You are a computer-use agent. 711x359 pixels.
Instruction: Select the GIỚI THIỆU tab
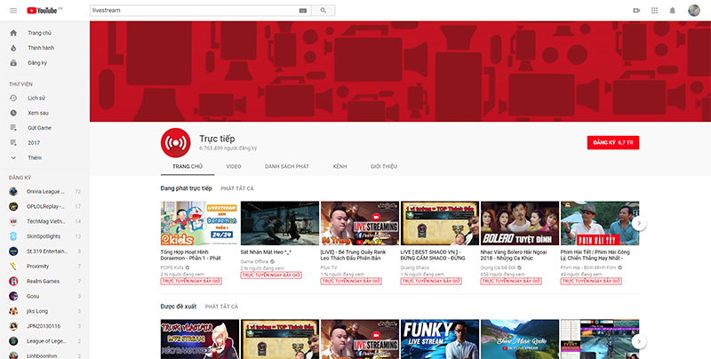383,166
